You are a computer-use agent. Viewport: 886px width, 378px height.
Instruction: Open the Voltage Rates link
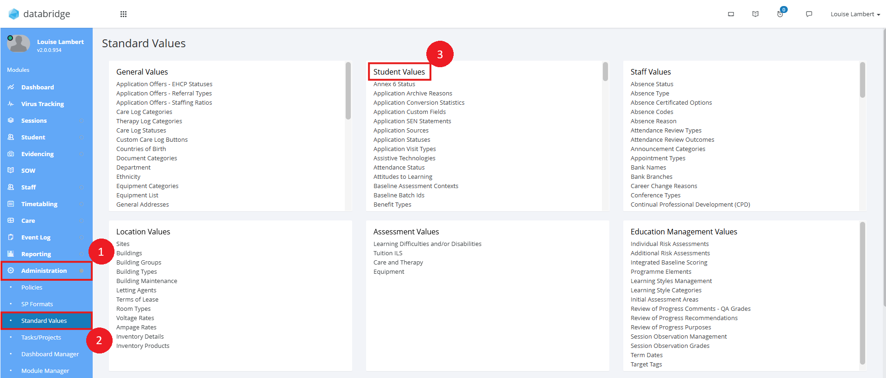coord(135,318)
